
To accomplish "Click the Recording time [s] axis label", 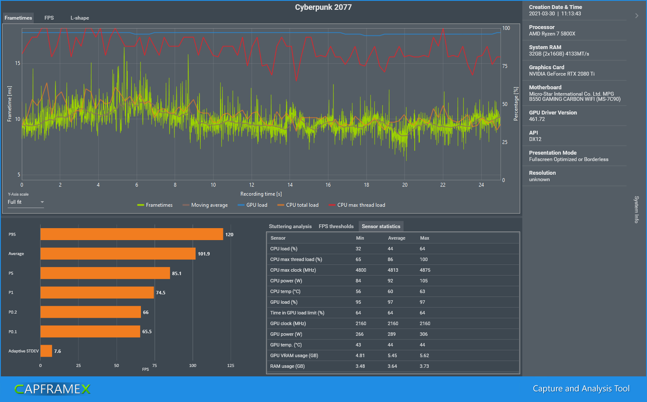I will pyautogui.click(x=261, y=194).
